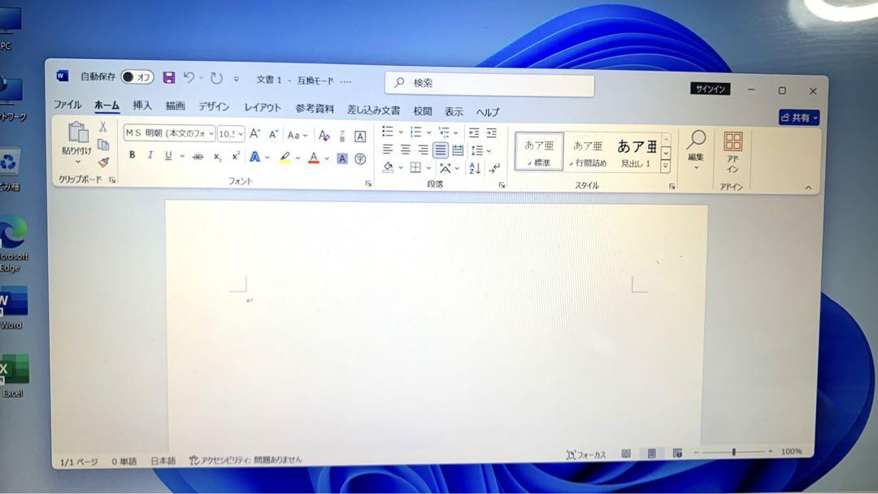The width and height of the screenshot is (878, 494).
Task: Increase font size with the A-up icon
Action: click(x=254, y=134)
